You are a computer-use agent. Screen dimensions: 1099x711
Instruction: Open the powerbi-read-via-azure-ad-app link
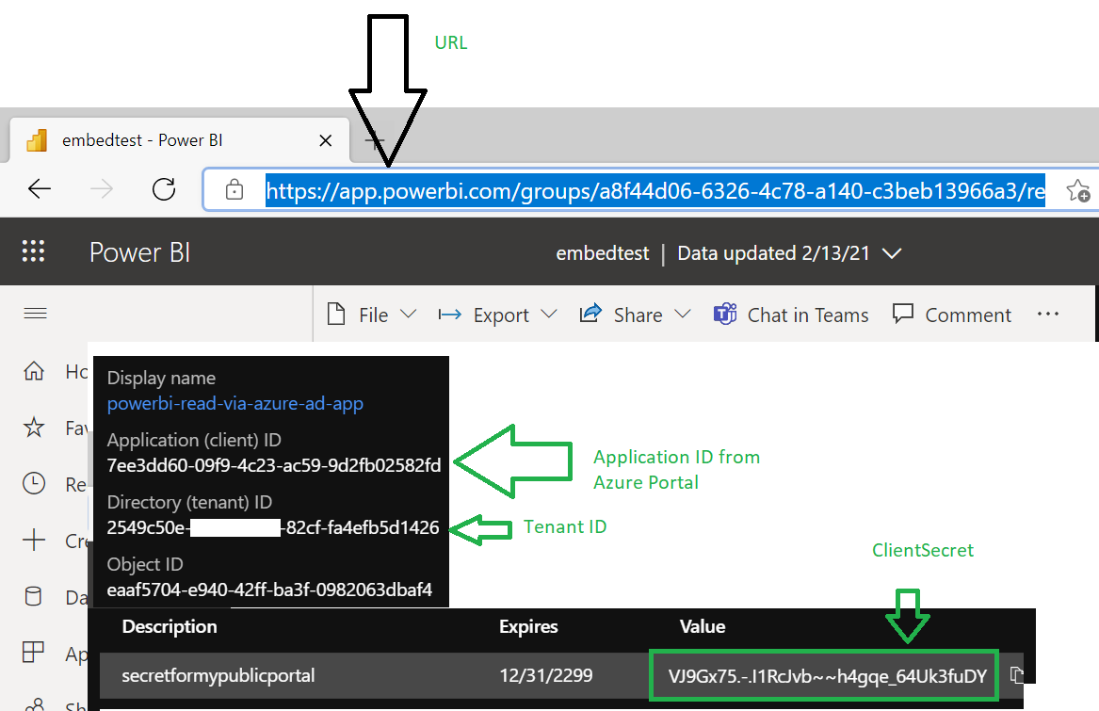tap(234, 403)
